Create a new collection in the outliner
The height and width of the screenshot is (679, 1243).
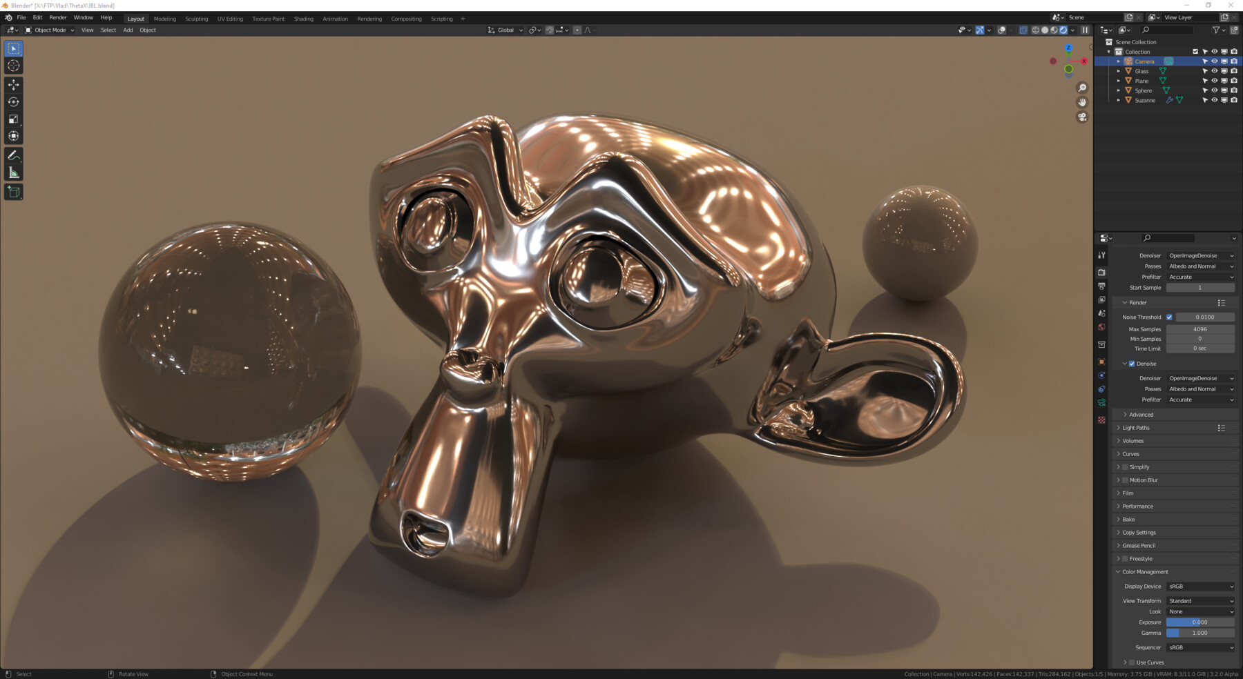point(1234,30)
